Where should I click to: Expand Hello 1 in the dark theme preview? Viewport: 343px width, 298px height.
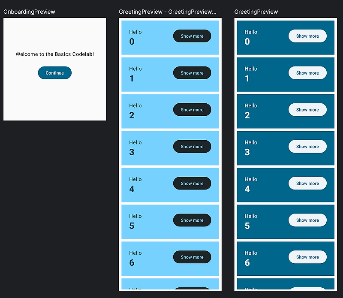coord(307,73)
